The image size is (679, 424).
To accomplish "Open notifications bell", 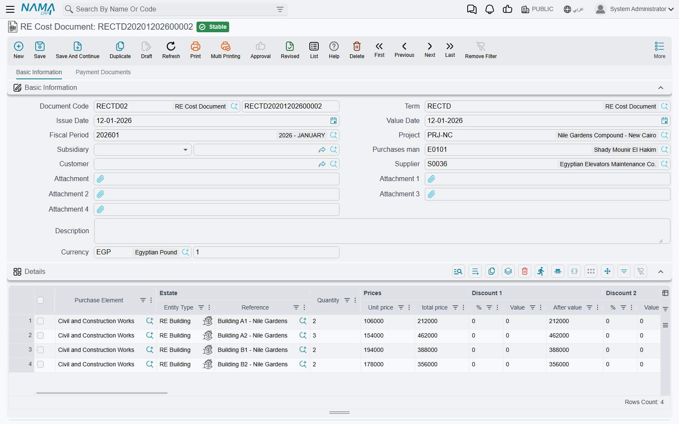I will tap(490, 9).
